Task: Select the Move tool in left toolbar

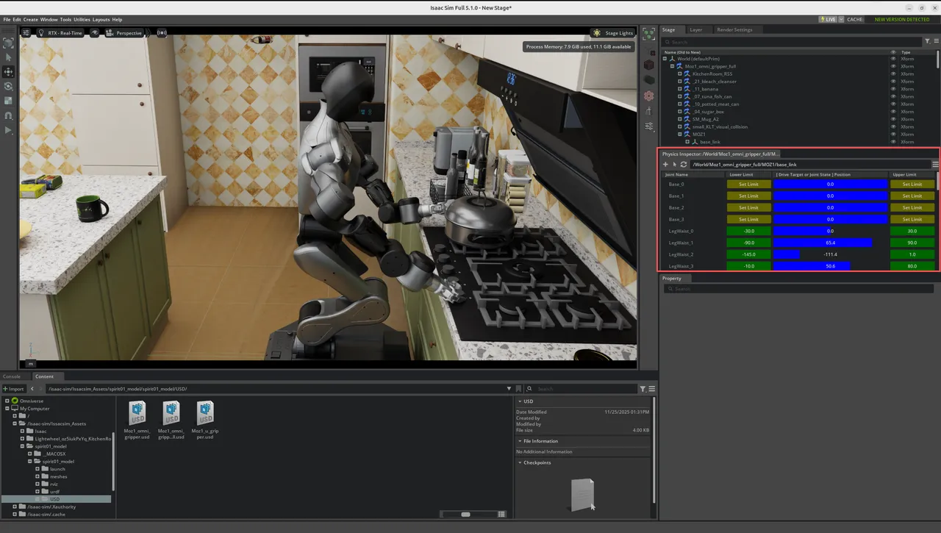Action: click(9, 72)
